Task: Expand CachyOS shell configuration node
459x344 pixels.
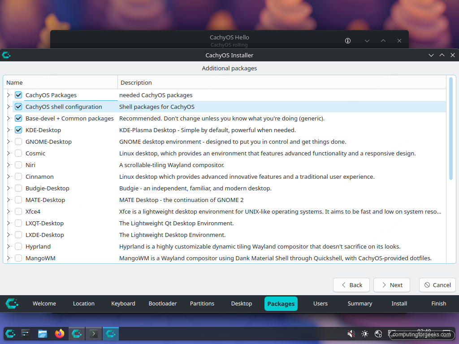Action: (8, 107)
